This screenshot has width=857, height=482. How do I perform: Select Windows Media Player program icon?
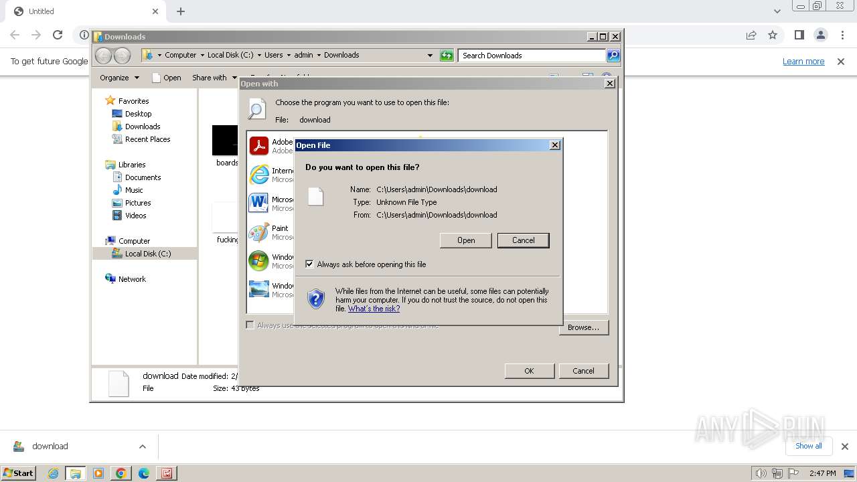259,260
